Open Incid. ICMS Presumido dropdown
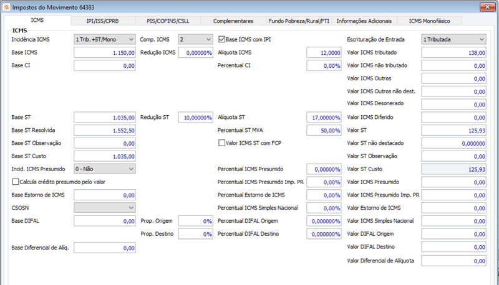 (105, 169)
